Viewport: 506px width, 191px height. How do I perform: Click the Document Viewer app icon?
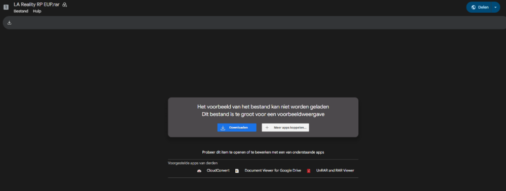237,171
